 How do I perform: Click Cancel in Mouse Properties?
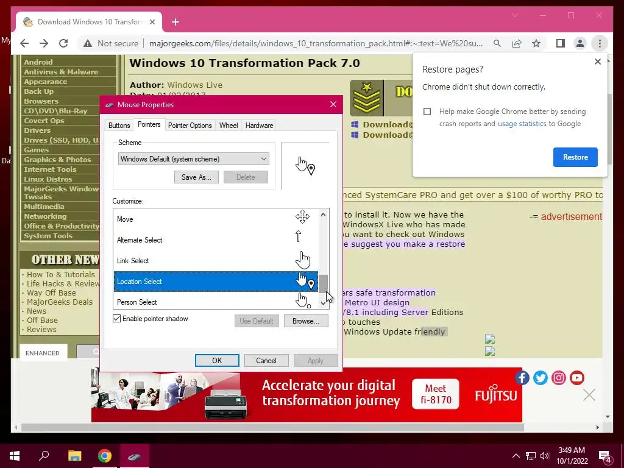266,361
